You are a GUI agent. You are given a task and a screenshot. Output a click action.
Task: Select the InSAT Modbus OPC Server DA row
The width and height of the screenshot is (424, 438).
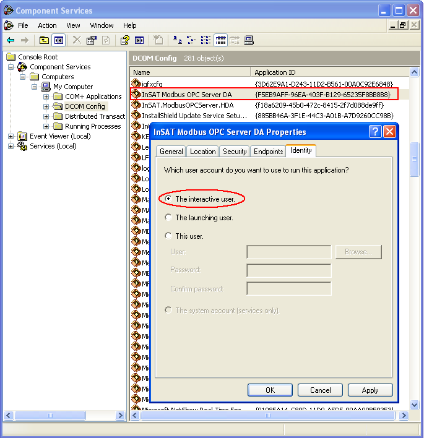tap(264, 94)
